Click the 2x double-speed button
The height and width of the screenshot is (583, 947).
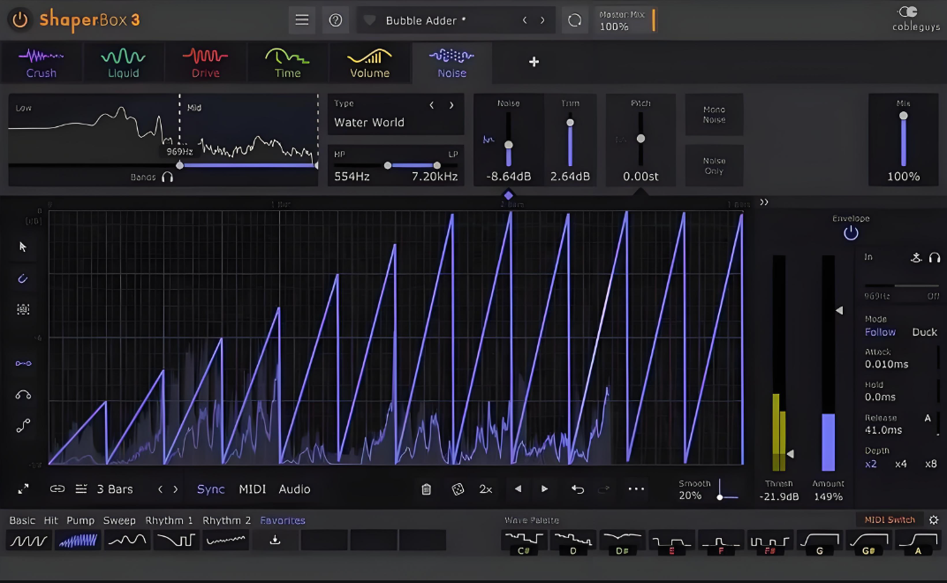[486, 489]
